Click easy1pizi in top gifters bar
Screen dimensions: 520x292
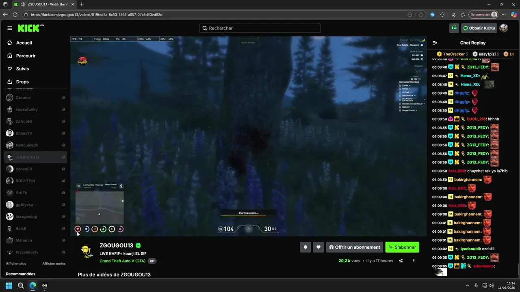click(487, 54)
